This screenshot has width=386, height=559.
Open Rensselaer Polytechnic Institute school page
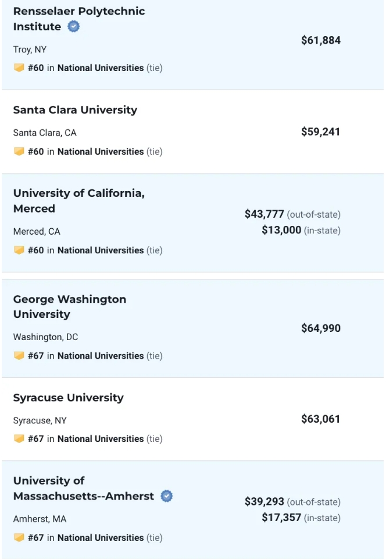click(x=78, y=12)
